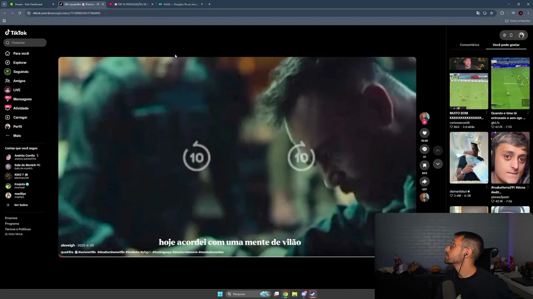The width and height of the screenshot is (533, 299).
Task: Open the Programa footer link
Action: pos(12,224)
